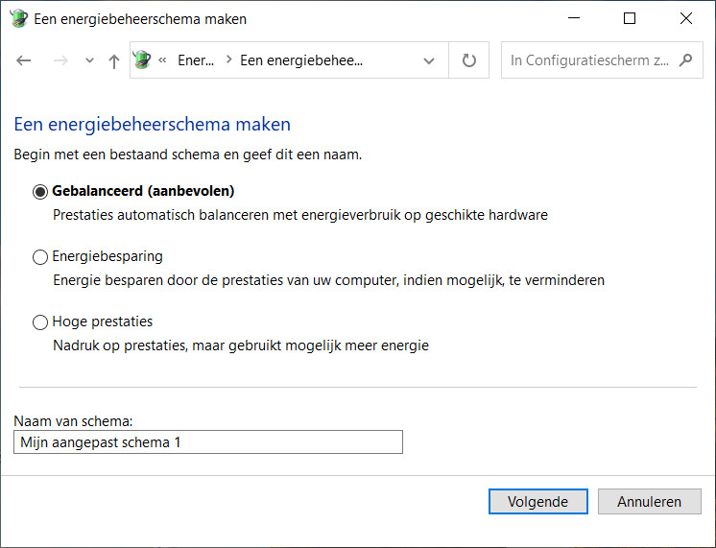Click the Volgende button
This screenshot has width=716, height=548.
(x=537, y=501)
